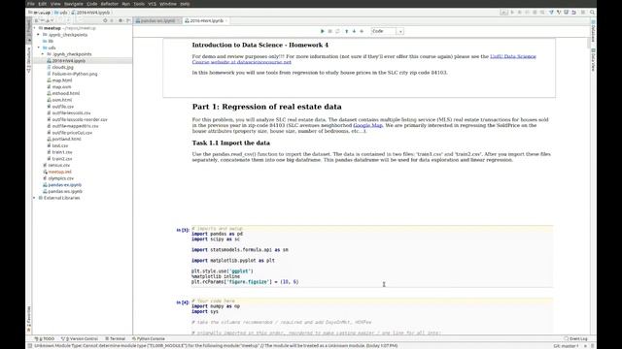This screenshot has height=349, width=622.
Task: Expand External Libraries node
Action: 35,198
